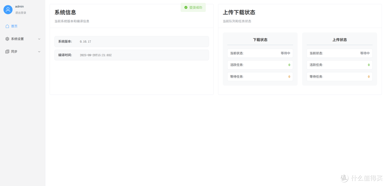
Task: Click 当前状态: label in 下载状态 panel
Action: [237, 53]
